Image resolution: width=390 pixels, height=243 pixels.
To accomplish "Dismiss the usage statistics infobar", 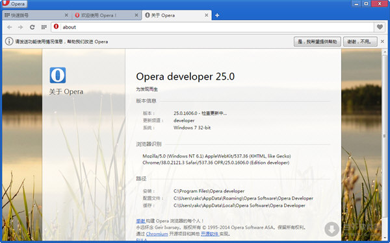I will pyautogui.click(x=383, y=41).
